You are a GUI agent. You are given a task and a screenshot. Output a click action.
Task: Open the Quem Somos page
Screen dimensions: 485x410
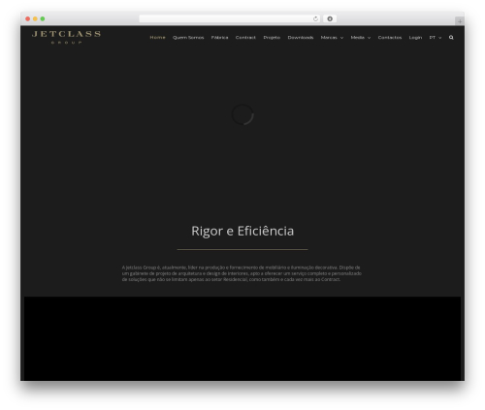click(188, 38)
